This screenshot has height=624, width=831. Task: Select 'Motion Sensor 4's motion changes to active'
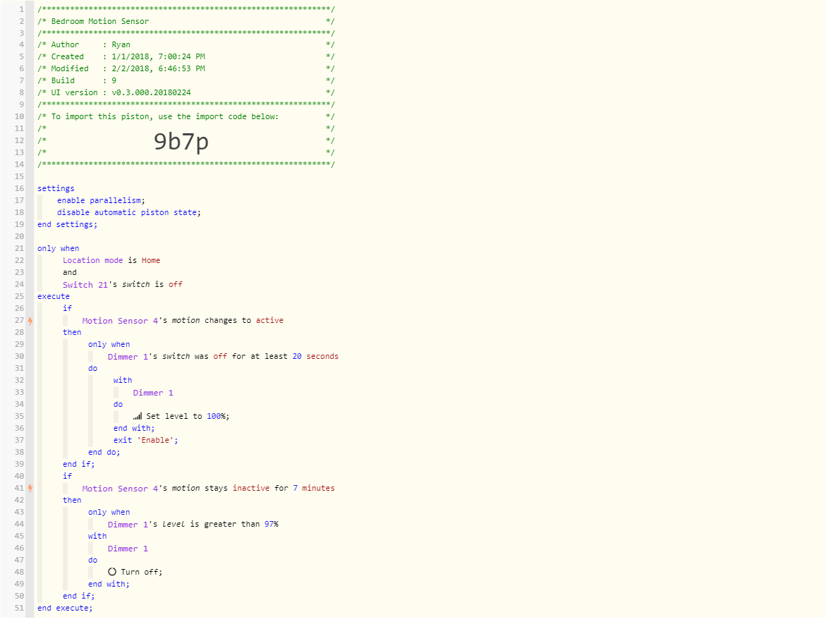click(x=183, y=321)
